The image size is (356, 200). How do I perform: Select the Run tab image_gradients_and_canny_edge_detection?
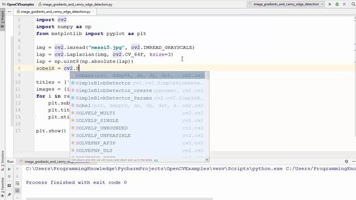(x=57, y=162)
